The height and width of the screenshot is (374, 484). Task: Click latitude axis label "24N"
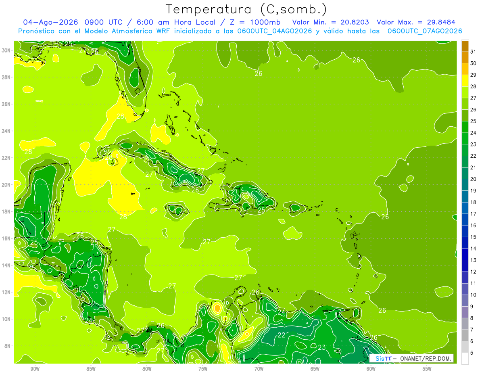click(x=6, y=131)
